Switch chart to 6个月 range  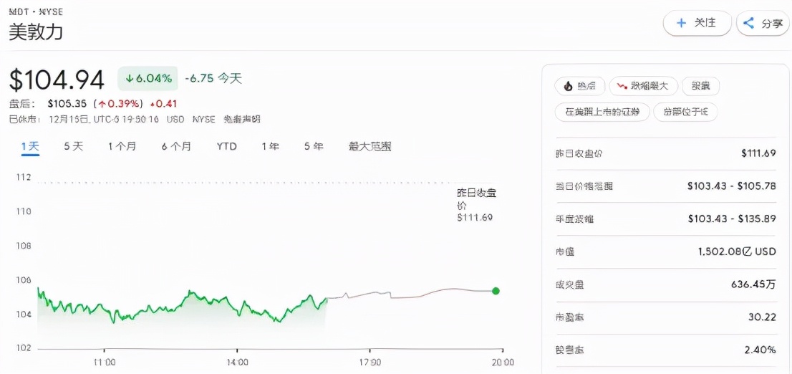click(176, 147)
